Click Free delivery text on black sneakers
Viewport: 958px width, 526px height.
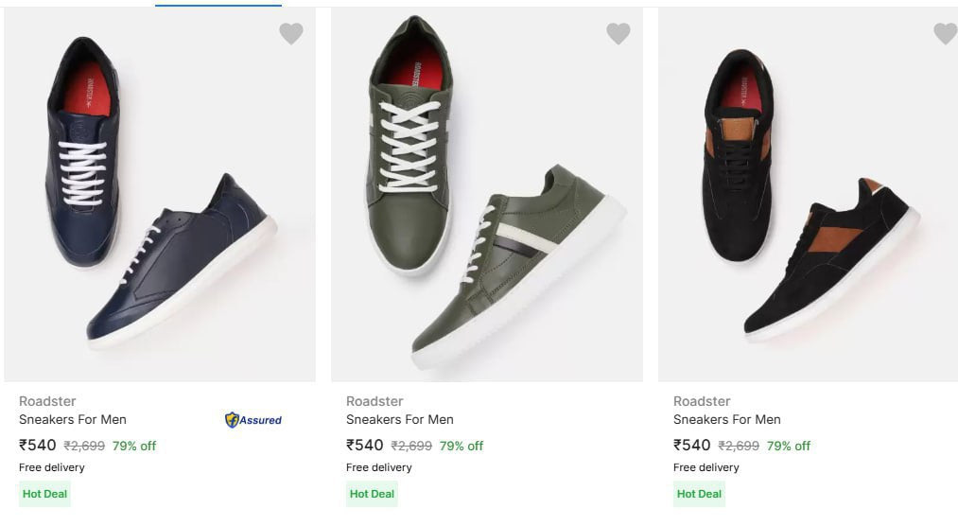(706, 467)
